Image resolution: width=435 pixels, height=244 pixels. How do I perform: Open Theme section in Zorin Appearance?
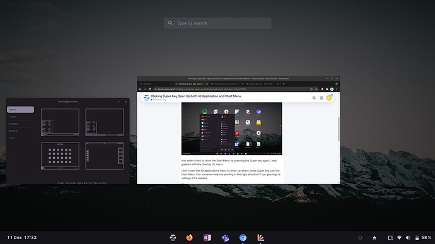21,117
